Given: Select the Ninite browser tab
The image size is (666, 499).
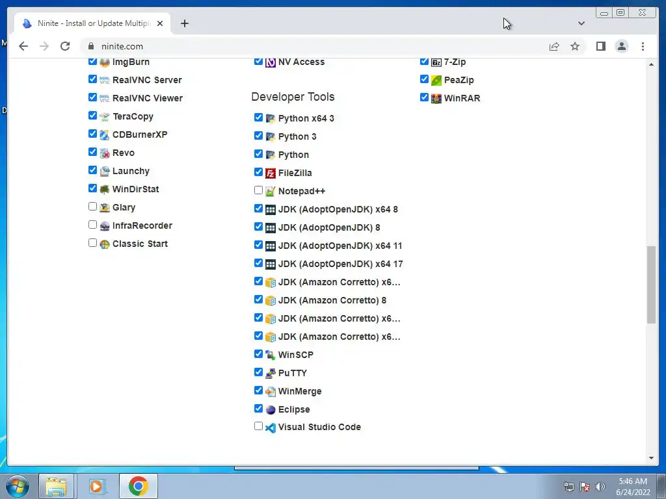Looking at the screenshot, I should pyautogui.click(x=92, y=23).
